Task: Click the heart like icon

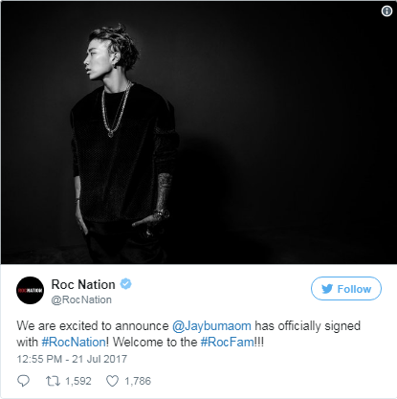Action: (x=112, y=381)
